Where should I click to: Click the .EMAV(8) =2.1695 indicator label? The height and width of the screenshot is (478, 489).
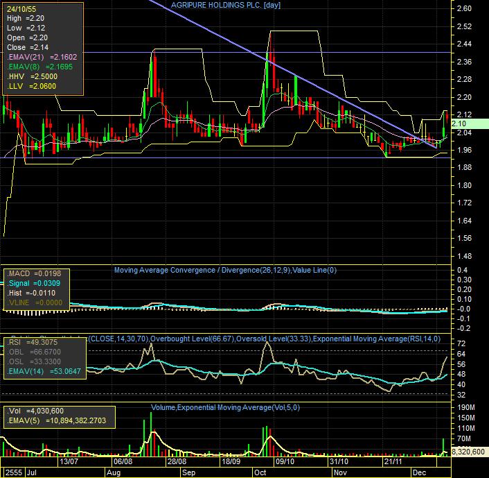click(x=39, y=67)
